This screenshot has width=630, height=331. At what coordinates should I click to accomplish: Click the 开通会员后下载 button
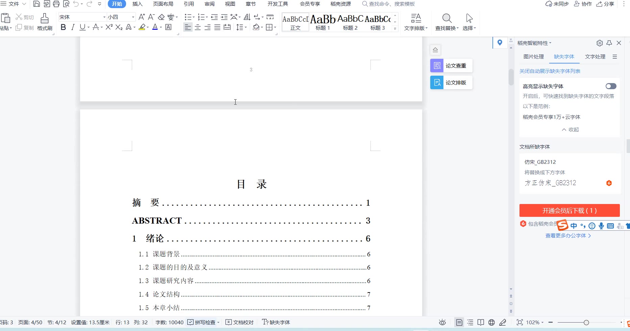(x=569, y=210)
